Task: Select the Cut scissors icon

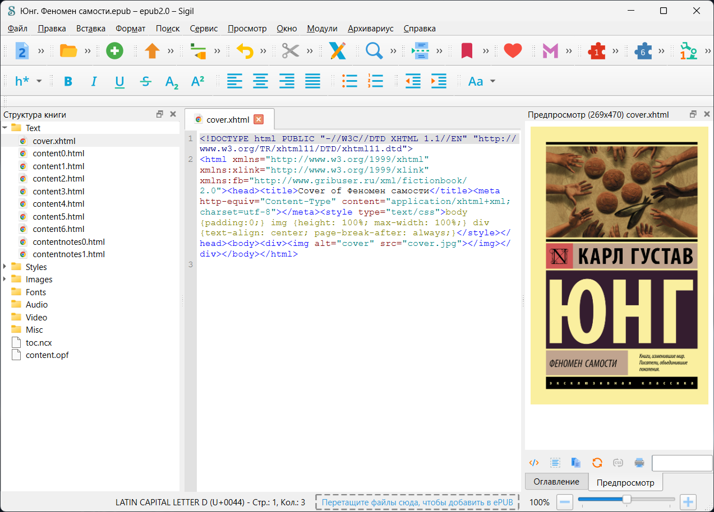Action: pyautogui.click(x=290, y=51)
